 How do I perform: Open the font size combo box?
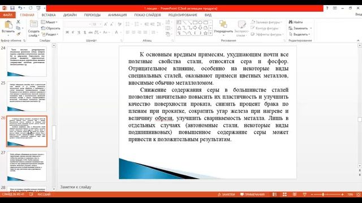coord(97,24)
